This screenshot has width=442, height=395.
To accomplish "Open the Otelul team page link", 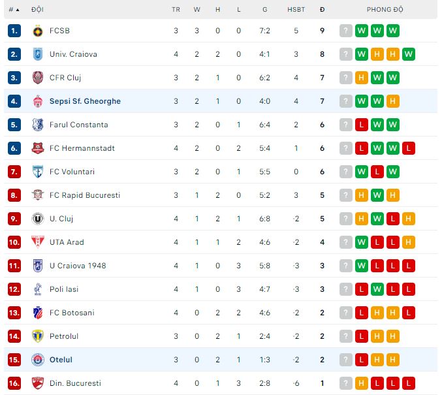I will [61, 360].
